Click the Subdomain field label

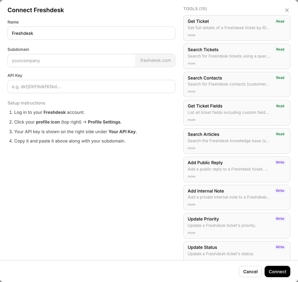pos(18,50)
